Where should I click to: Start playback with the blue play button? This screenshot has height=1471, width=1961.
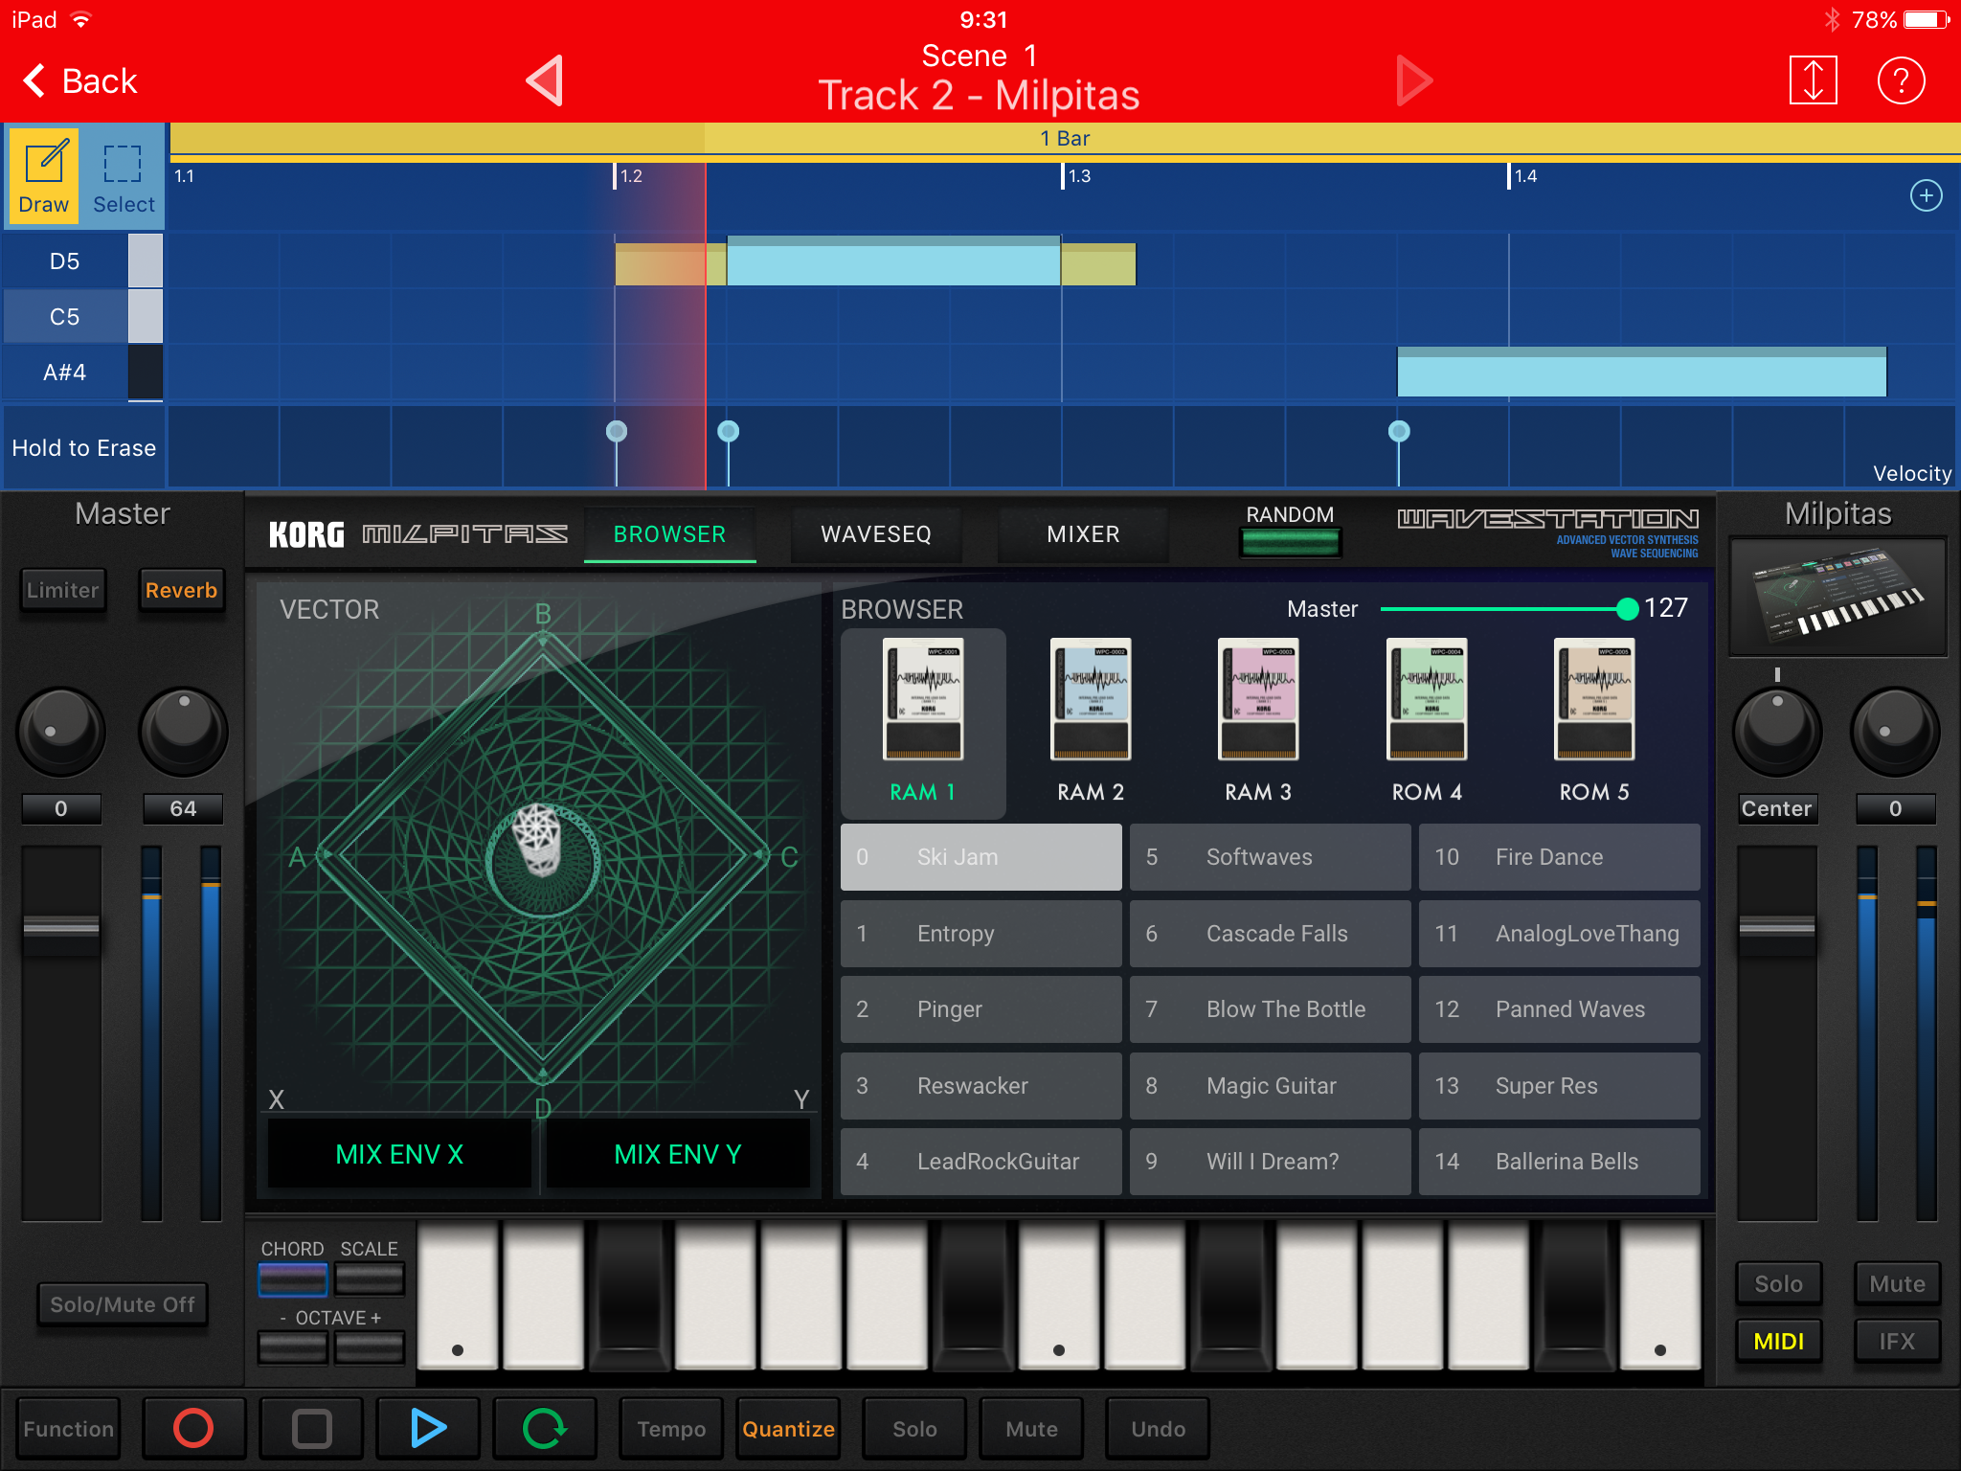tap(428, 1428)
